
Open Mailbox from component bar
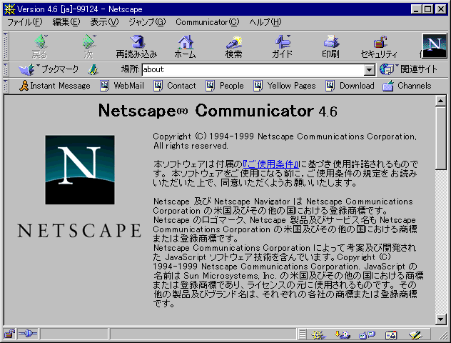[343, 334]
